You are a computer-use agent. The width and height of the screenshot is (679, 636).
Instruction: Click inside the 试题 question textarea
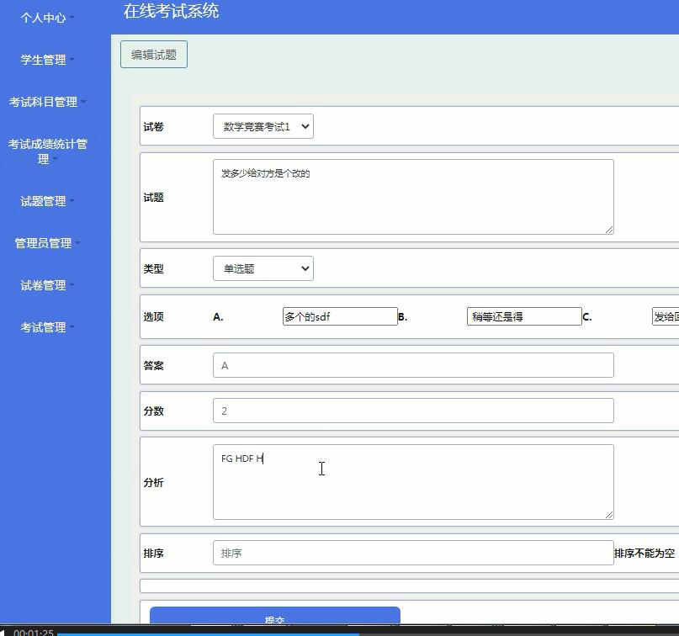coord(412,195)
